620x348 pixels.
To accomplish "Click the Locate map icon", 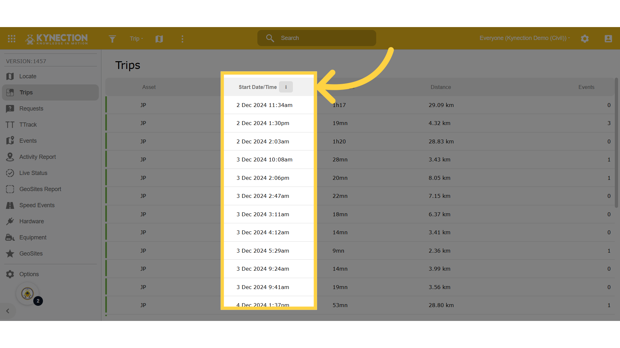I will (10, 76).
